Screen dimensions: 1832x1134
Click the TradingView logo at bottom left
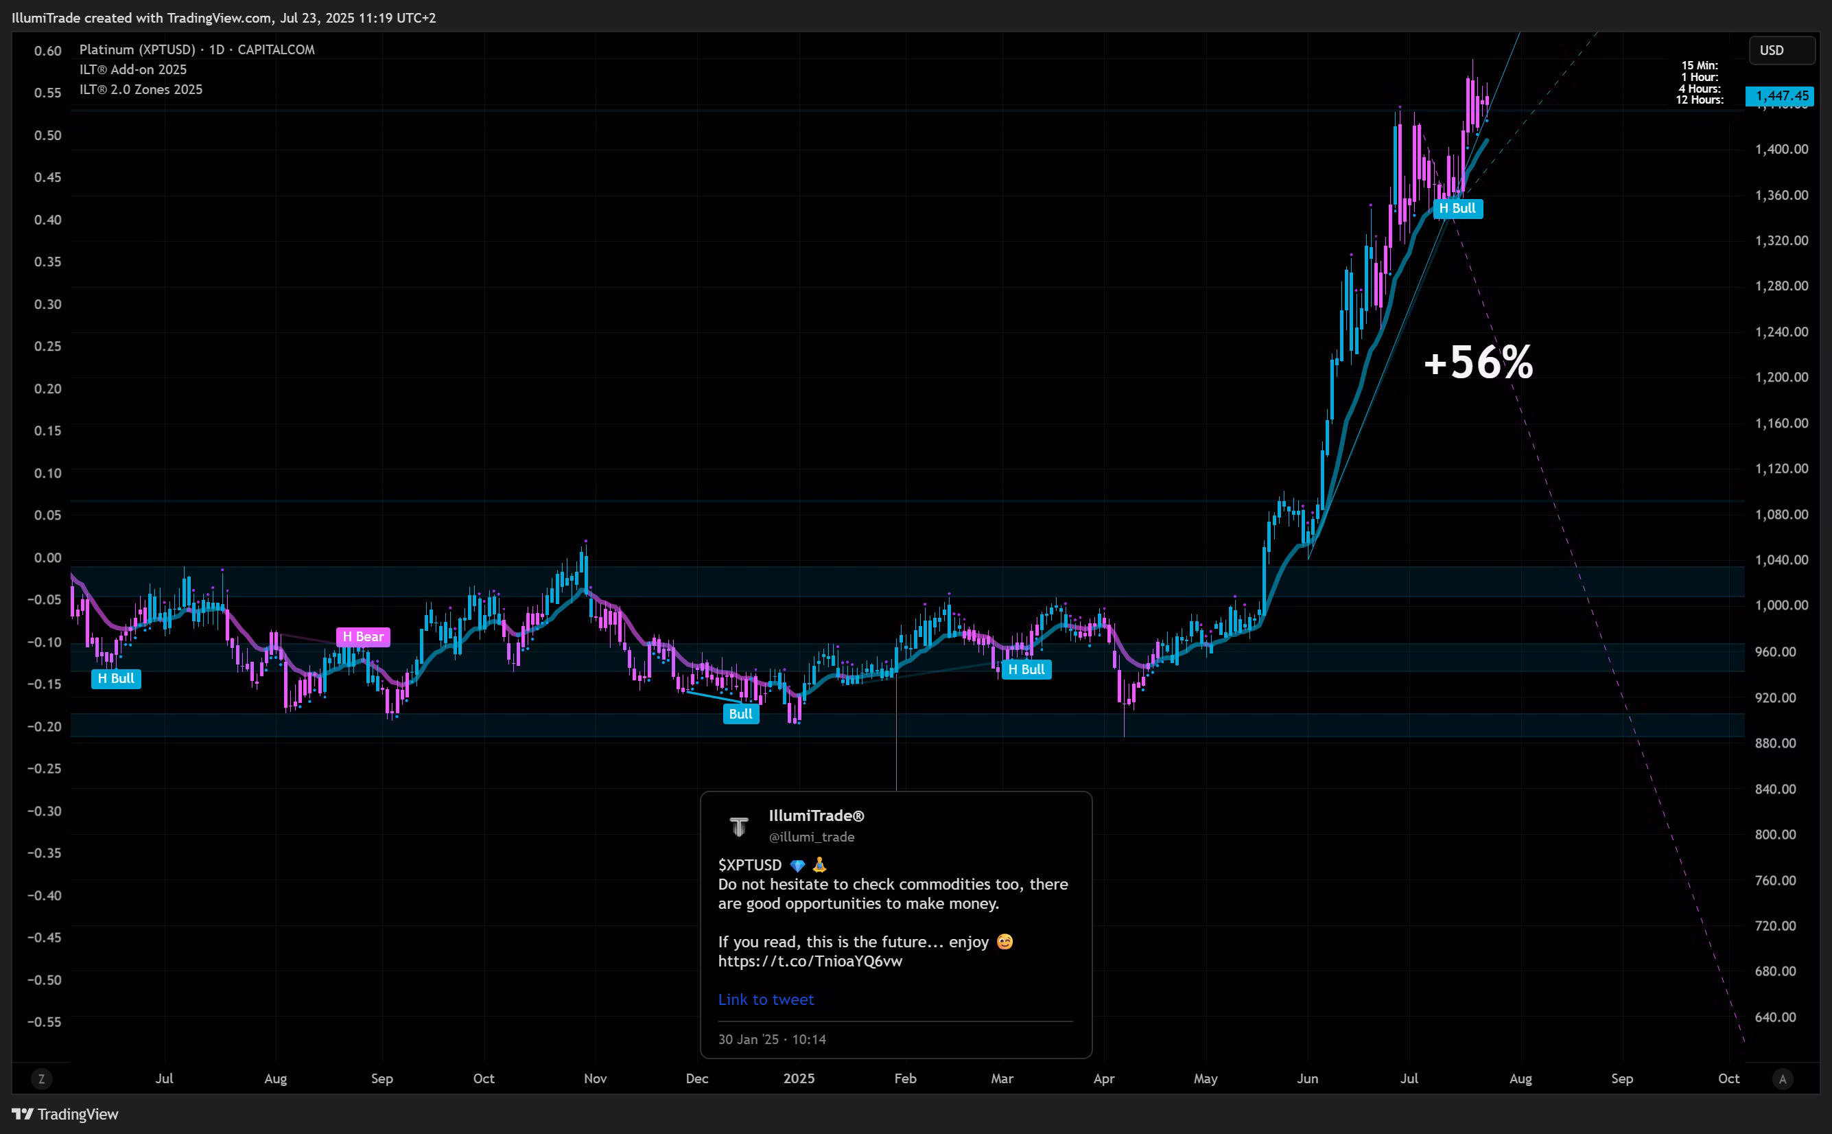[x=65, y=1113]
